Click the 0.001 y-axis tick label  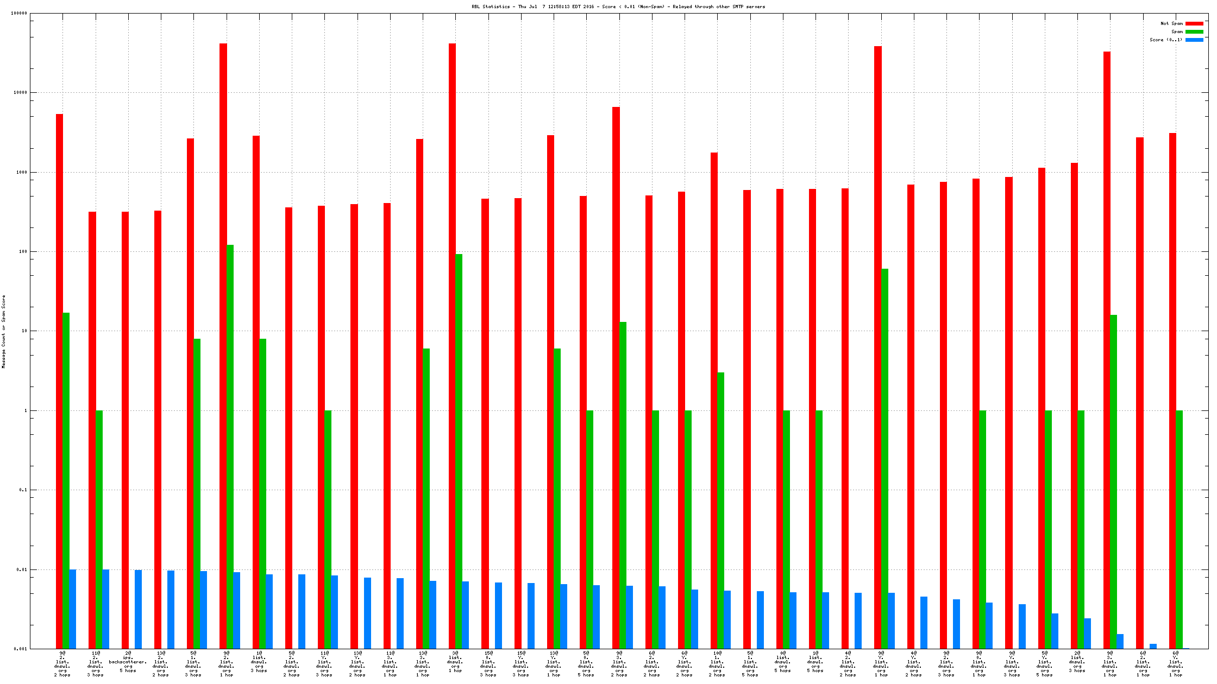point(20,649)
